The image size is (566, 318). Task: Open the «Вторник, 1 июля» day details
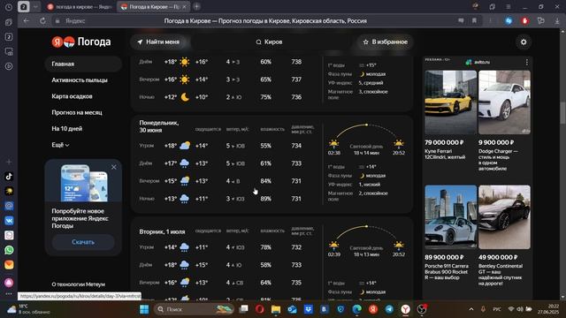point(162,231)
